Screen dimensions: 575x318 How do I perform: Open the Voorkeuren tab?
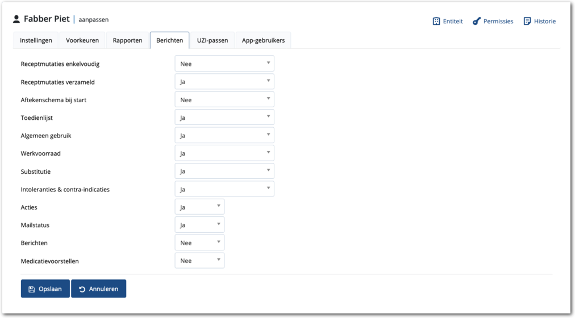pyautogui.click(x=82, y=40)
